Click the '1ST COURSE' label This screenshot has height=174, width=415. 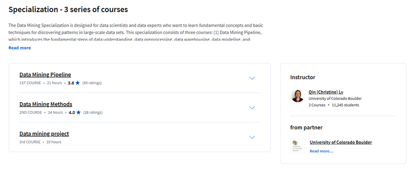pos(30,83)
